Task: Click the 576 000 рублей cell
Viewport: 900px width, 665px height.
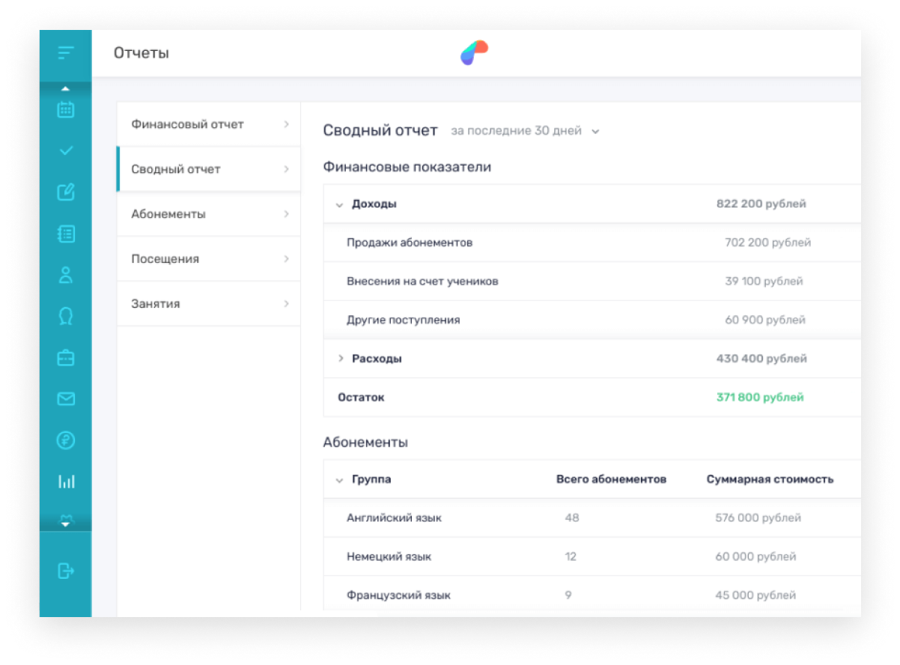Action: coord(758,518)
